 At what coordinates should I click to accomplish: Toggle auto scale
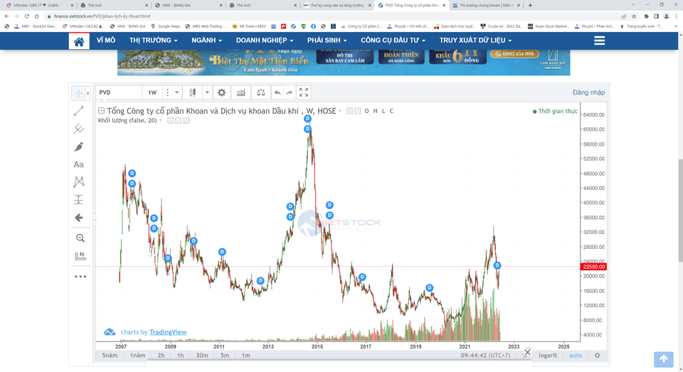(576, 356)
